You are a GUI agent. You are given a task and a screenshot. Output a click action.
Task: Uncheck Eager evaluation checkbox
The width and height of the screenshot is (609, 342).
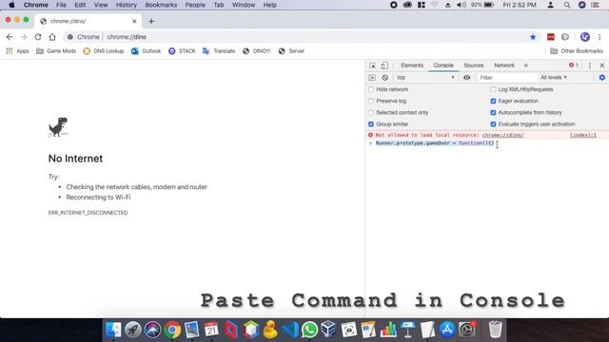[493, 101]
